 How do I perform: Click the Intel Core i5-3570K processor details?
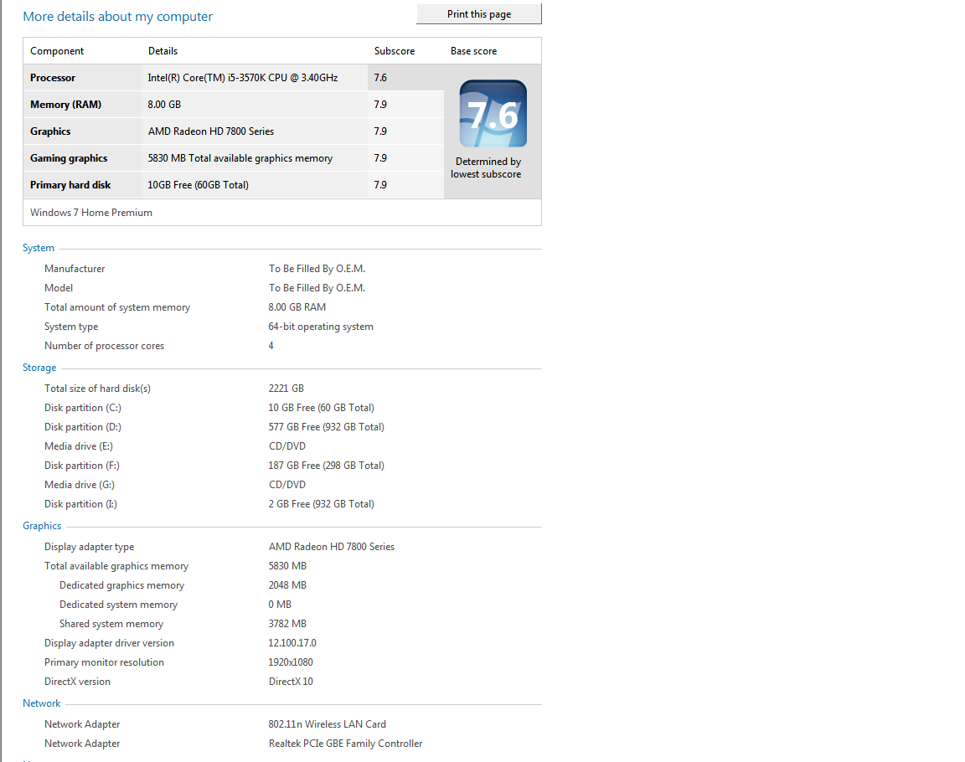coord(243,78)
